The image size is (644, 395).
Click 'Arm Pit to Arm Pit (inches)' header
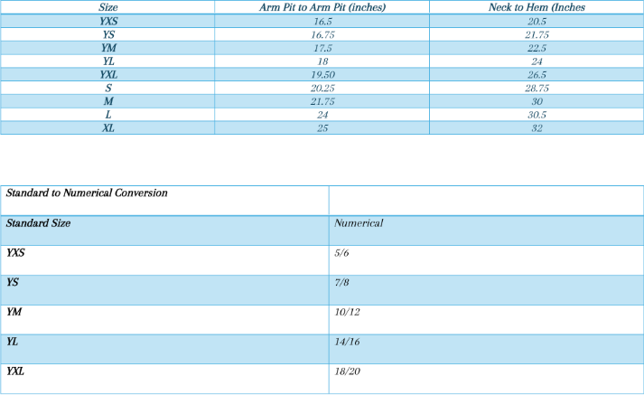click(322, 6)
